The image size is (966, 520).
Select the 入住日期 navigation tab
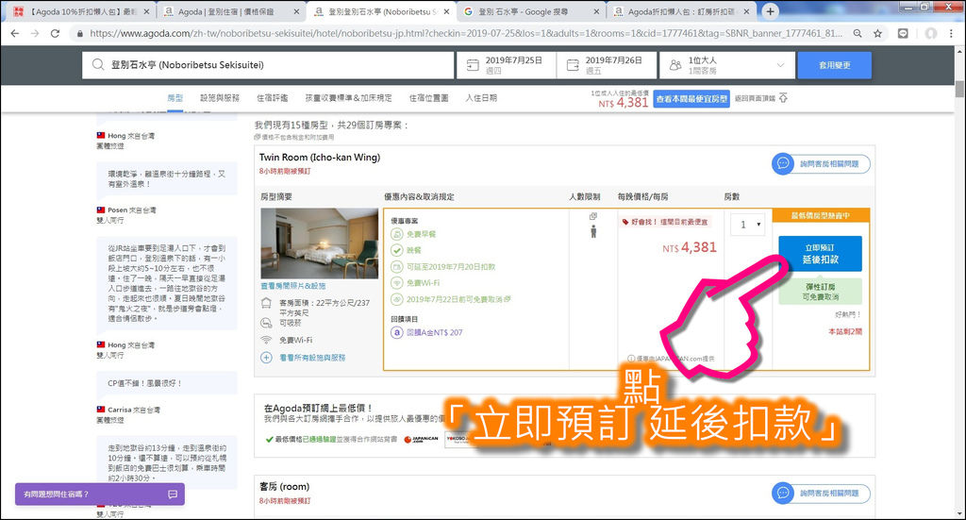tap(481, 98)
